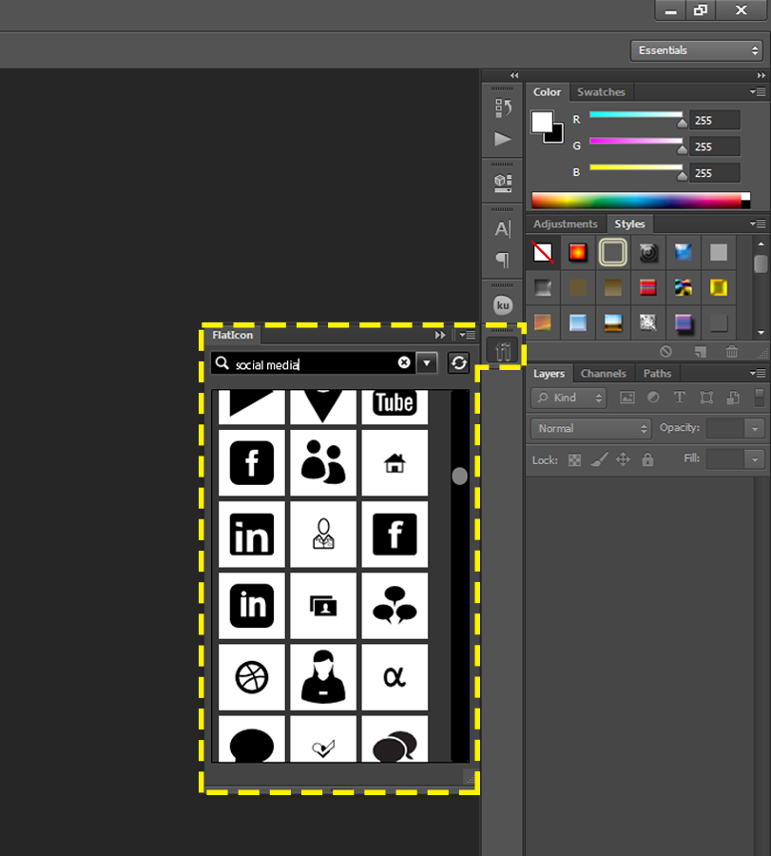Open the FlatIcon extension panel
This screenshot has width=771, height=856.
click(x=502, y=349)
